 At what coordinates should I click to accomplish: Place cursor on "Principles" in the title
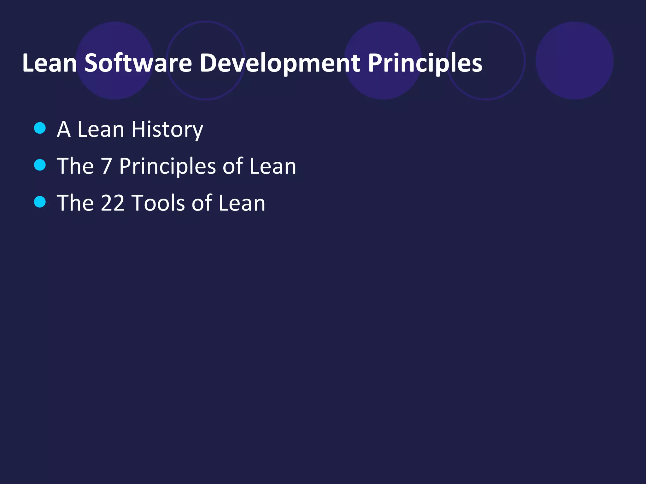(425, 63)
